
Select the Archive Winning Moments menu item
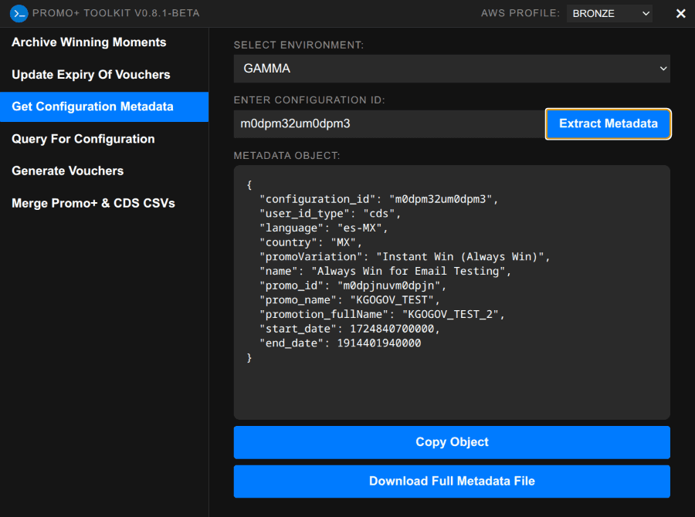click(88, 42)
